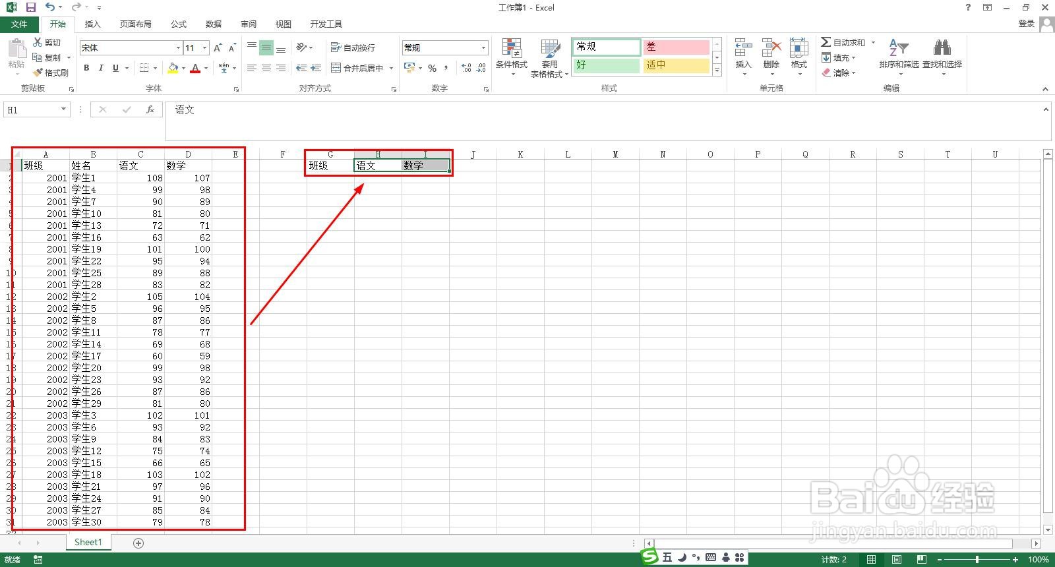This screenshot has width=1055, height=567.
Task: Apply the 好 (Good) cell style
Action: click(x=607, y=65)
